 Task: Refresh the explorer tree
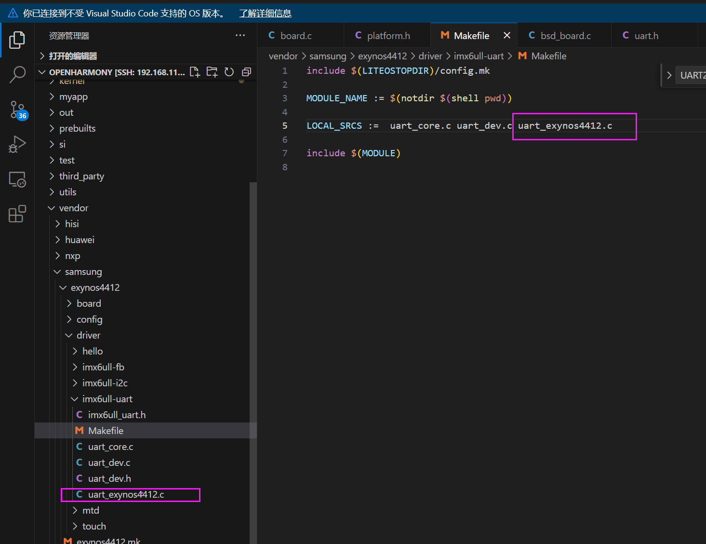229,72
